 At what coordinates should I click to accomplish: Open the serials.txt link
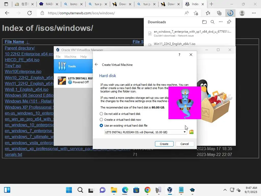pyautogui.click(x=13, y=154)
